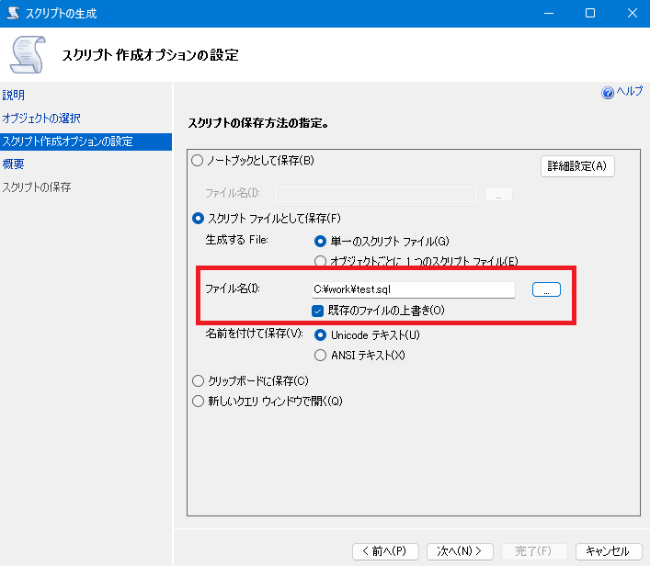Select スクリプト ファイルとして保存(F) radio button
Viewport: 650px width, 566px height.
199,219
